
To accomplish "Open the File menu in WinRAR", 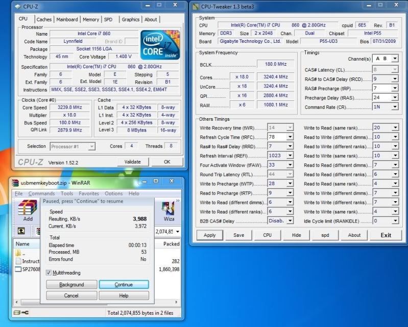I will [18, 194].
